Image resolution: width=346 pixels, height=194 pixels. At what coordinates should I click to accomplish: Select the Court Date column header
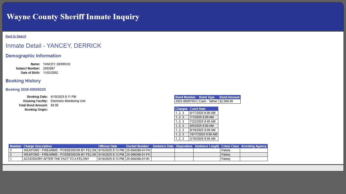(x=197, y=109)
